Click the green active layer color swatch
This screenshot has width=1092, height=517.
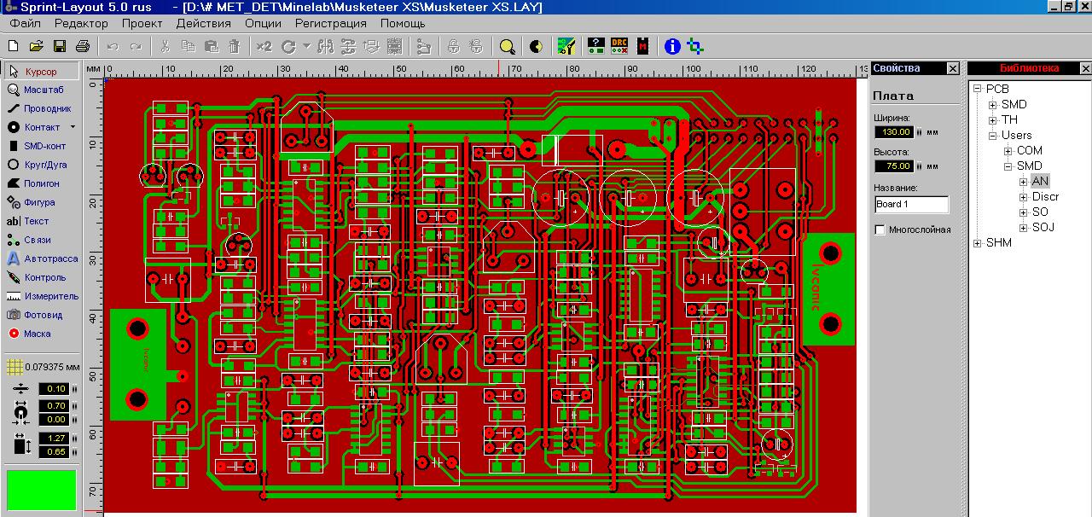[41, 490]
